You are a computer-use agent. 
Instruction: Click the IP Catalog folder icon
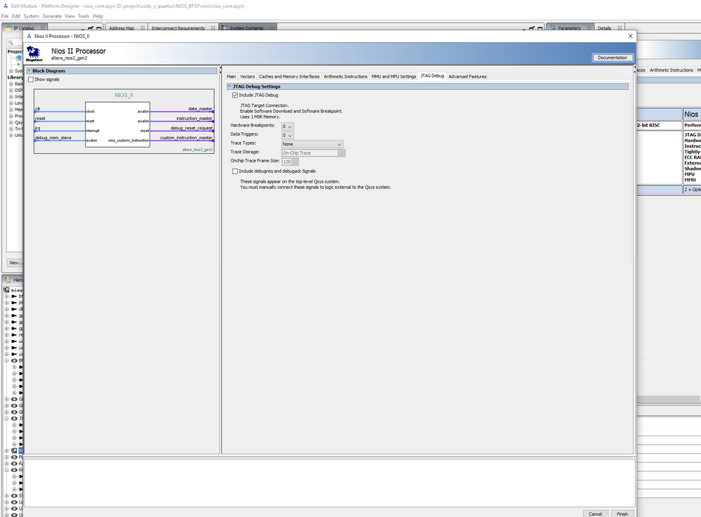(x=8, y=28)
